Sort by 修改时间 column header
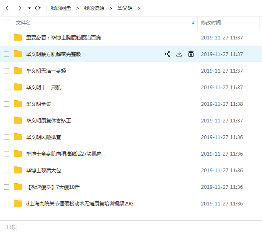This screenshot has height=232, width=262. (211, 23)
